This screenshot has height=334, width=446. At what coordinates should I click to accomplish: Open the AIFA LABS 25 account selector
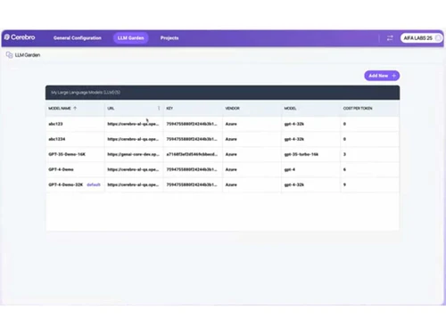click(x=421, y=38)
